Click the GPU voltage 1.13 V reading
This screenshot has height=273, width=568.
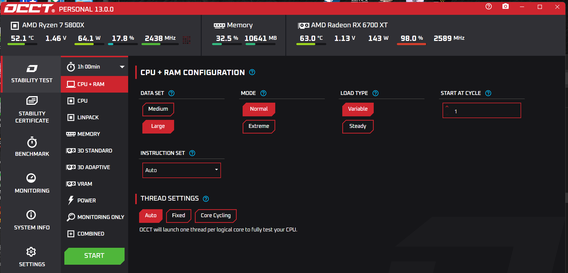coord(345,38)
